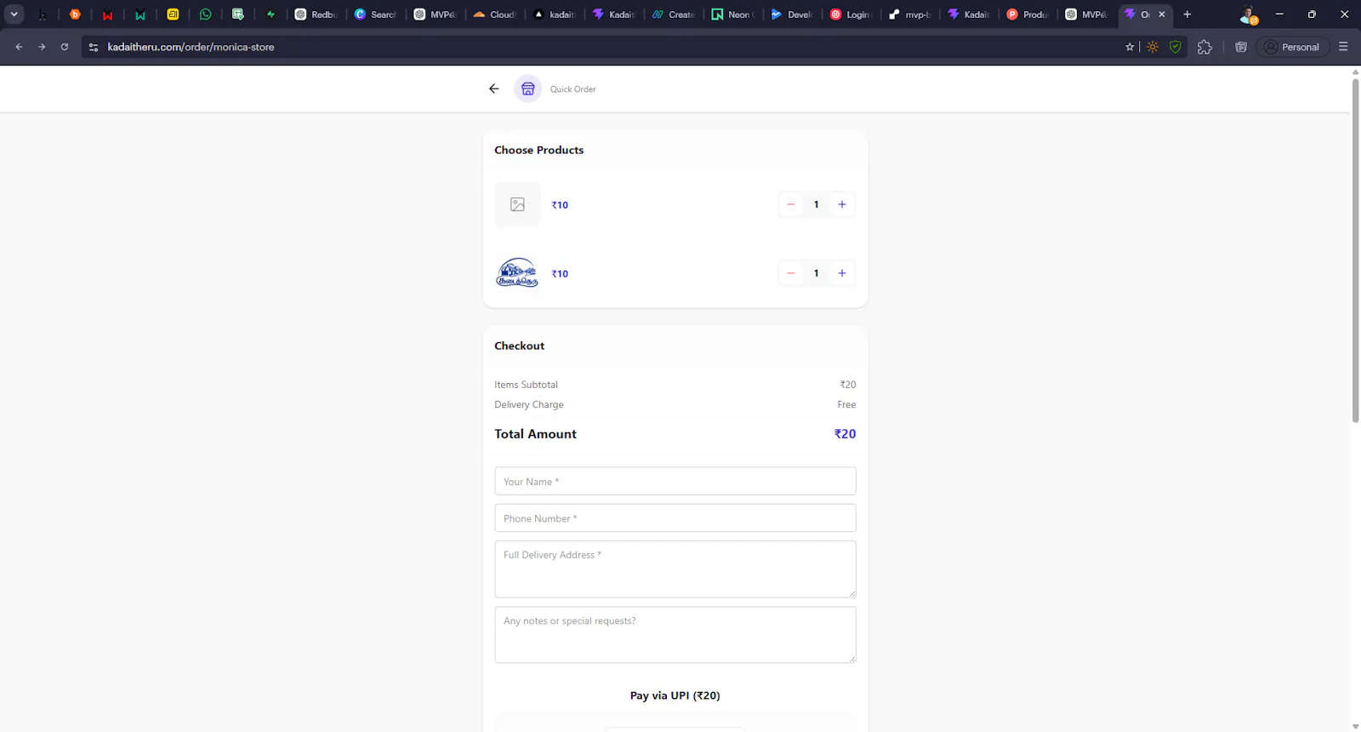Click the placeholder image of the first product

click(517, 204)
